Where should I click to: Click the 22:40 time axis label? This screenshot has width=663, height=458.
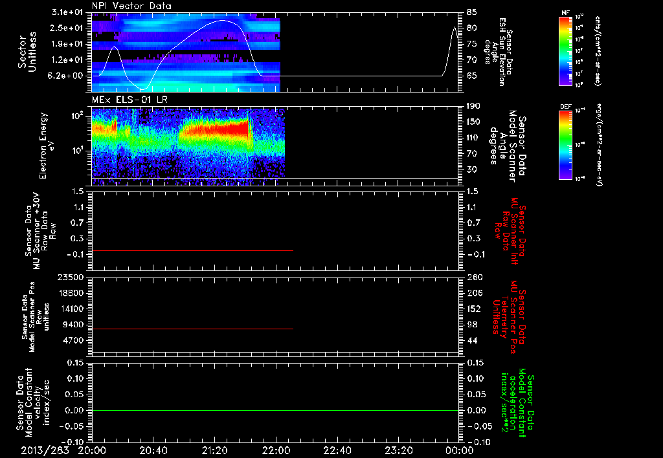[337, 450]
